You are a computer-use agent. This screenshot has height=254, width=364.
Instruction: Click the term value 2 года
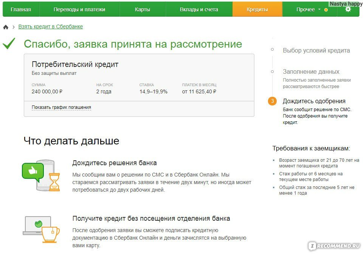click(104, 91)
